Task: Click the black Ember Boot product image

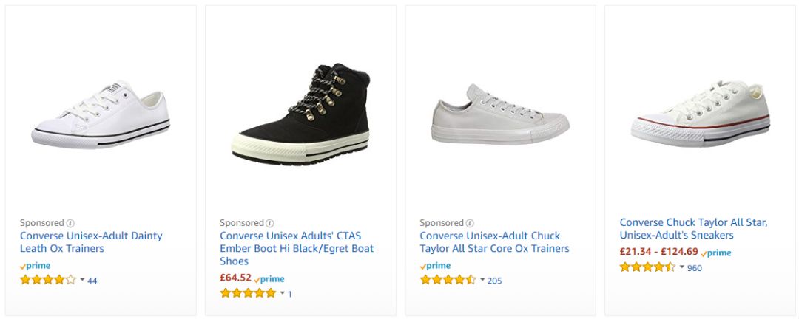Action: [x=300, y=114]
